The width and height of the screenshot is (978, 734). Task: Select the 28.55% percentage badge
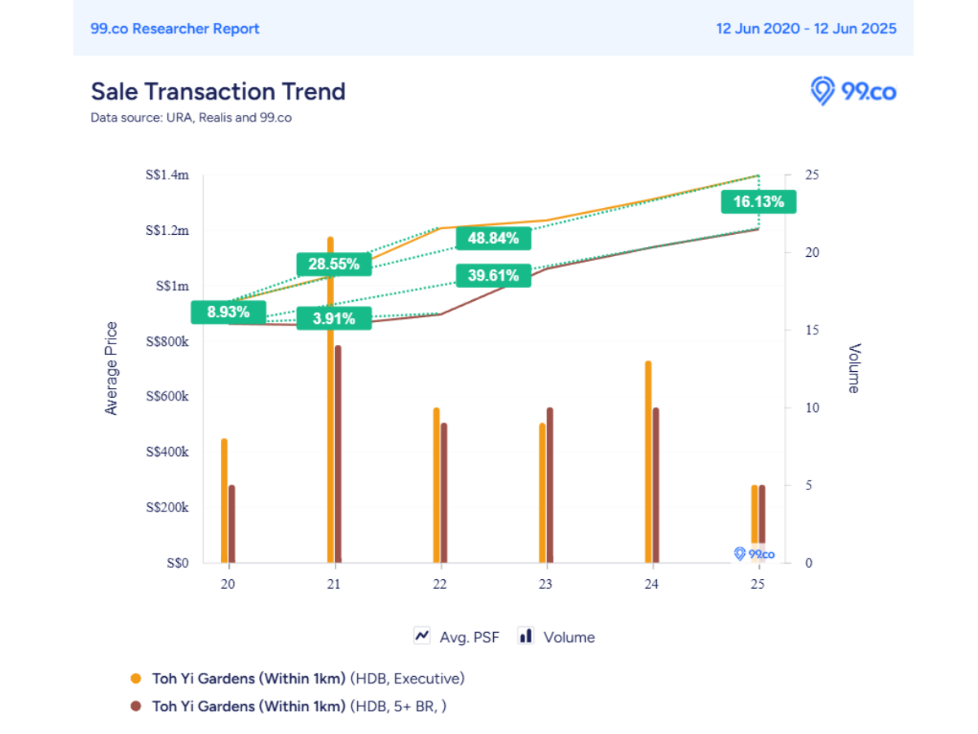334,264
